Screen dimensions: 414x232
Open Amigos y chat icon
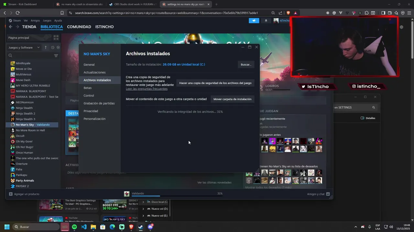coord(328,194)
